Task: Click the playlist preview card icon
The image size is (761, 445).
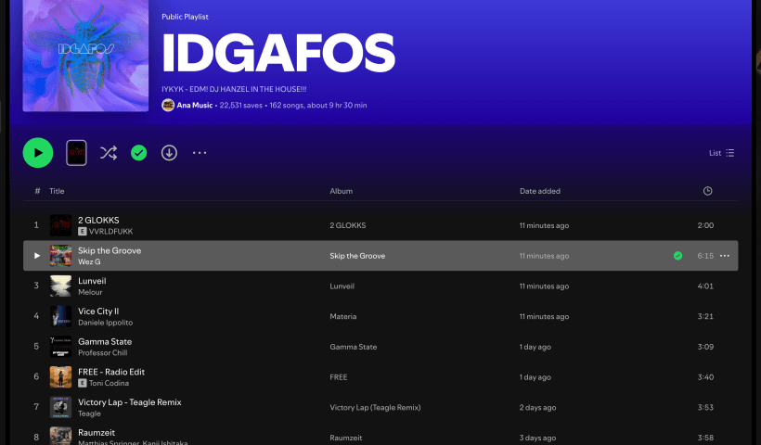Action: [x=77, y=153]
